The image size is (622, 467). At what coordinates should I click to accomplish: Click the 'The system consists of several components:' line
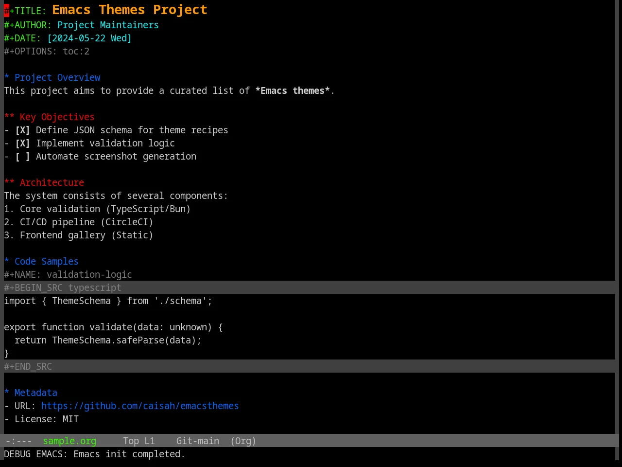tap(116, 196)
